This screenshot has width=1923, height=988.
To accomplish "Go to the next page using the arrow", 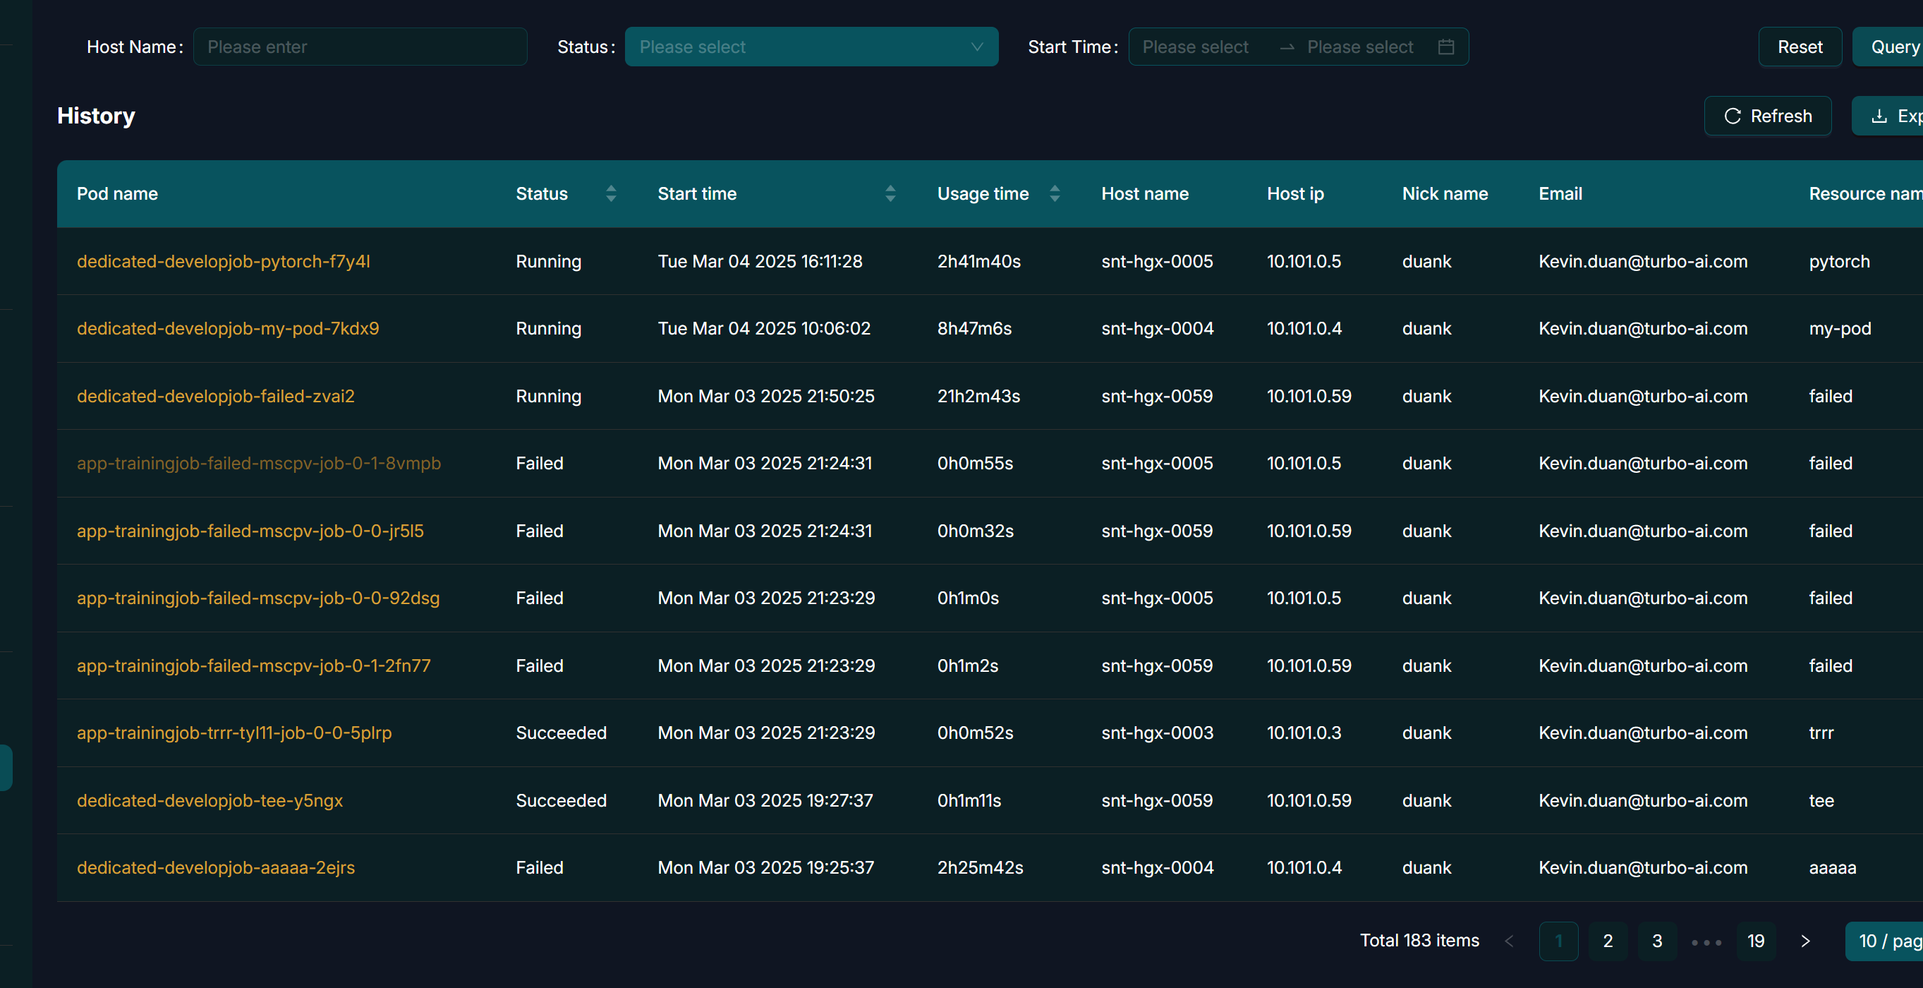I will point(1805,941).
